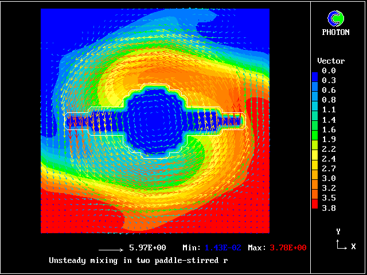
Task: Click the PHOTON logo icon
Action: pos(335,18)
